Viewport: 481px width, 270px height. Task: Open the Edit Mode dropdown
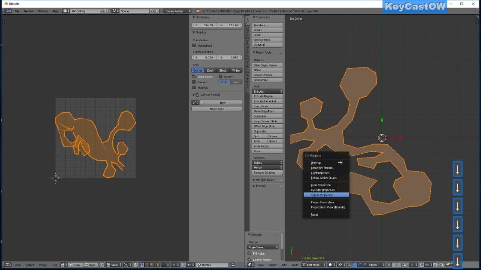(x=314, y=265)
